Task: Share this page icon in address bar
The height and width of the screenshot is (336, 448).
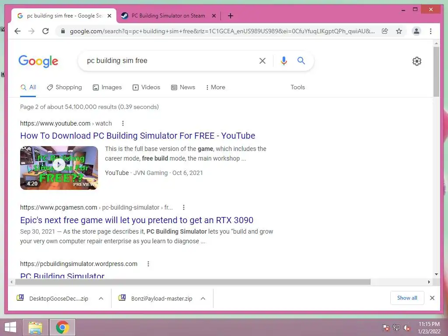Action: (x=385, y=31)
